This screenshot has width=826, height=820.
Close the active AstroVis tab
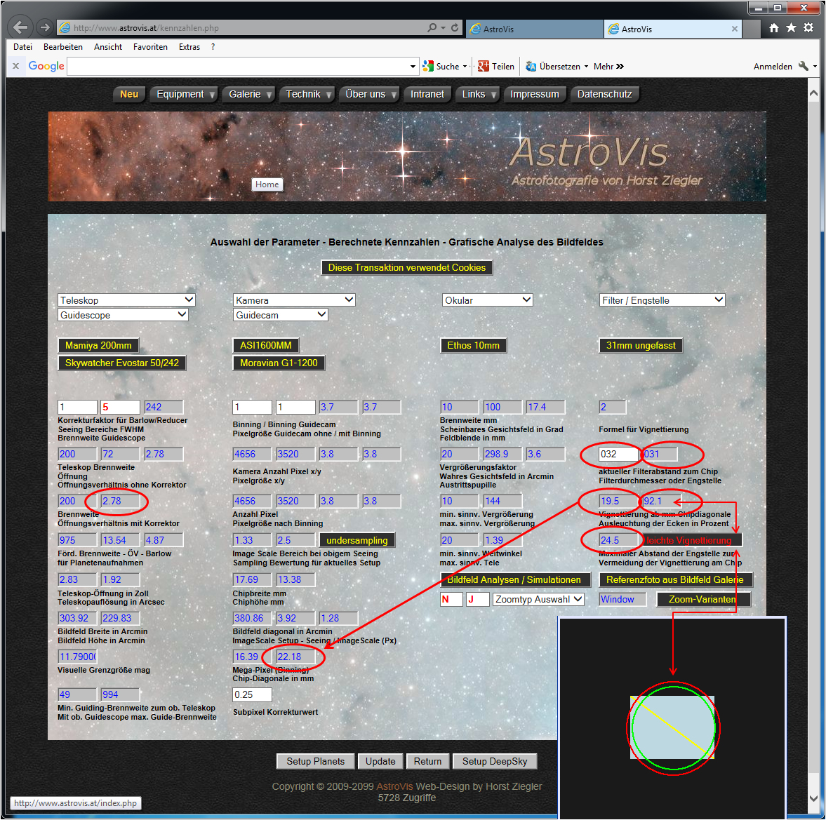pos(734,29)
